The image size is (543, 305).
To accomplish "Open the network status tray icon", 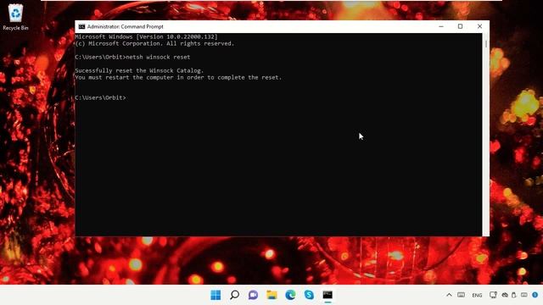I will pos(493,295).
